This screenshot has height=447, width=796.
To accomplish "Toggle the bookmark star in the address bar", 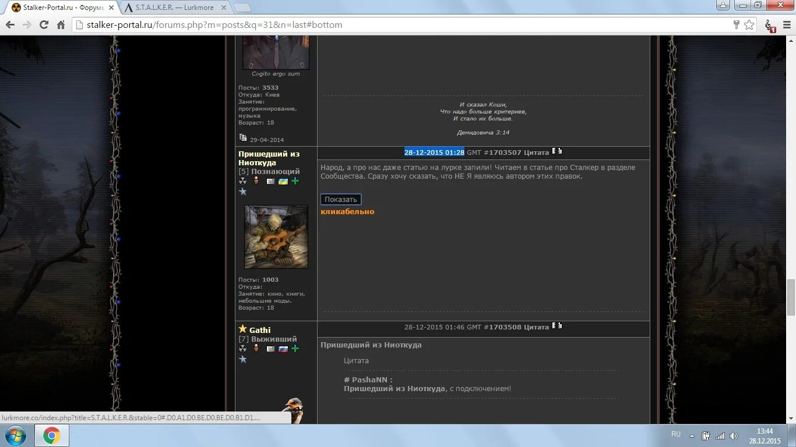I will pos(749,24).
